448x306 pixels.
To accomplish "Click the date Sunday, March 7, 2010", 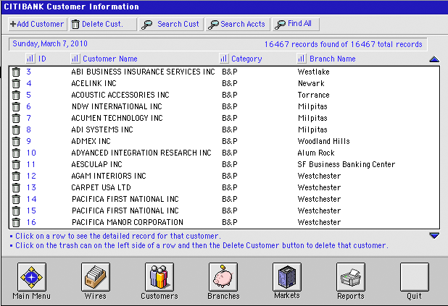I will (50, 43).
